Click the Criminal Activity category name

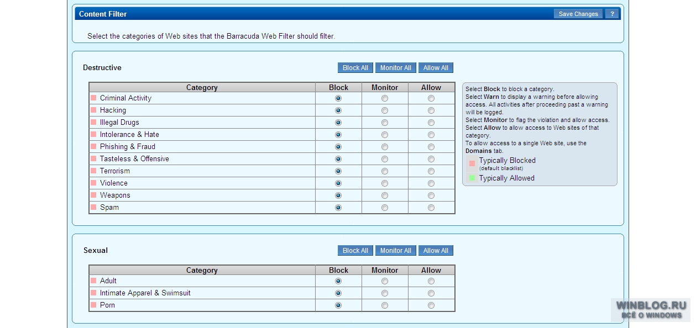pos(125,98)
